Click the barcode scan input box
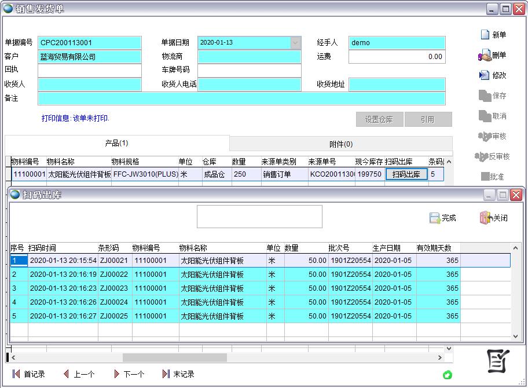This screenshot has width=528, height=388. point(259,217)
